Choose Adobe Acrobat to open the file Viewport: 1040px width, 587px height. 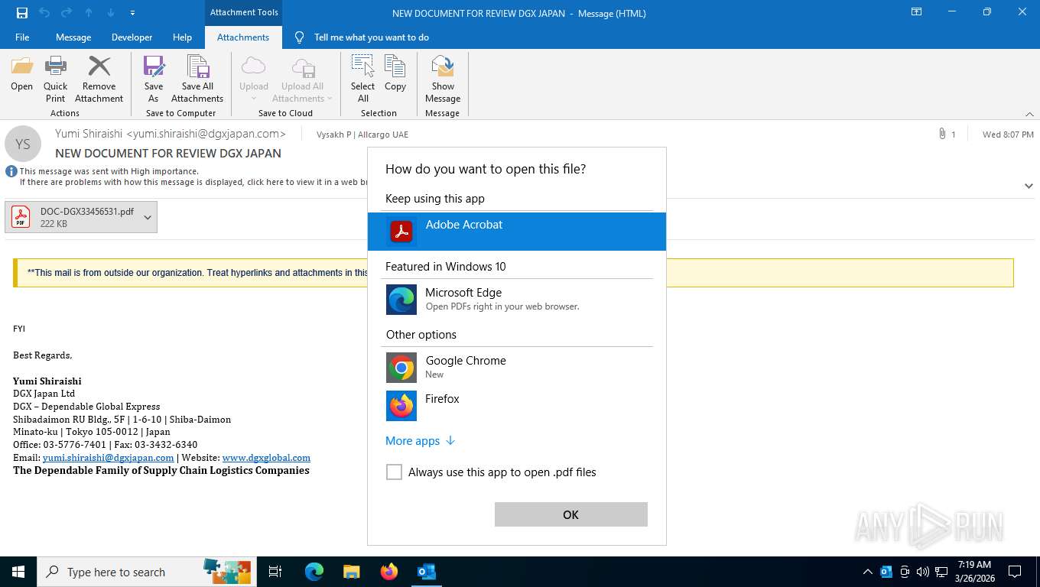point(517,231)
